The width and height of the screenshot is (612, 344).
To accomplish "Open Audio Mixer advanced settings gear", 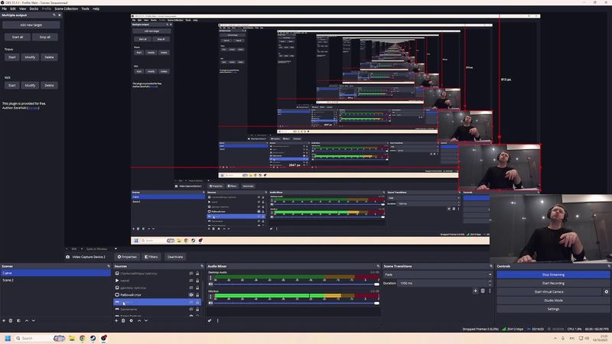I will tap(210, 320).
